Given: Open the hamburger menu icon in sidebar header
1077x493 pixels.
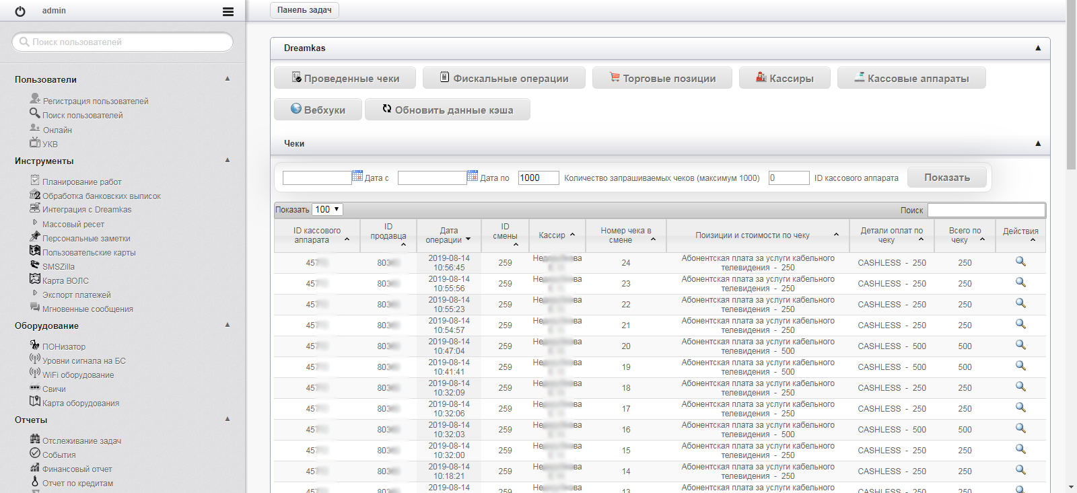Looking at the screenshot, I should click(x=228, y=11).
